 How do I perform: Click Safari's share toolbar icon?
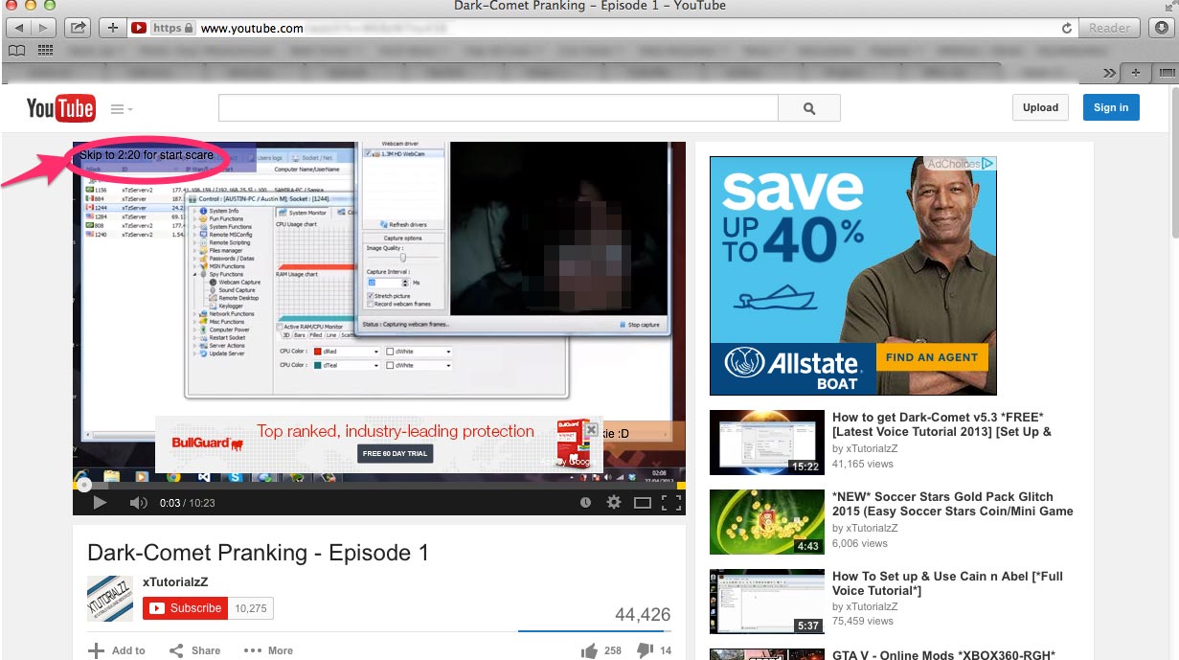pos(78,28)
